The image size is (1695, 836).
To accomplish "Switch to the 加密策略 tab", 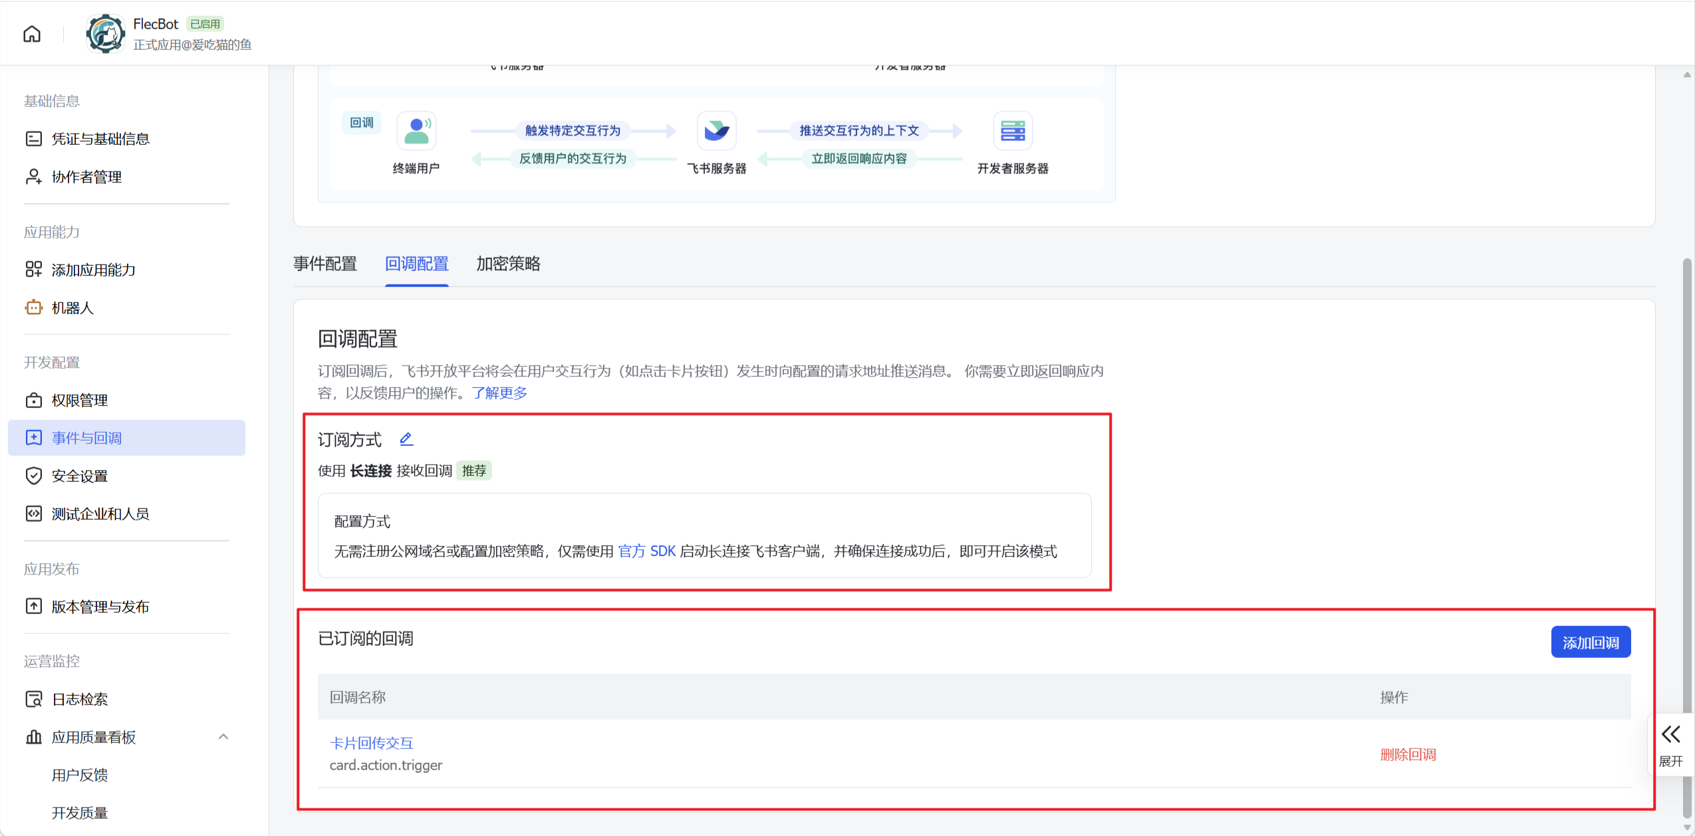I will tap(509, 264).
